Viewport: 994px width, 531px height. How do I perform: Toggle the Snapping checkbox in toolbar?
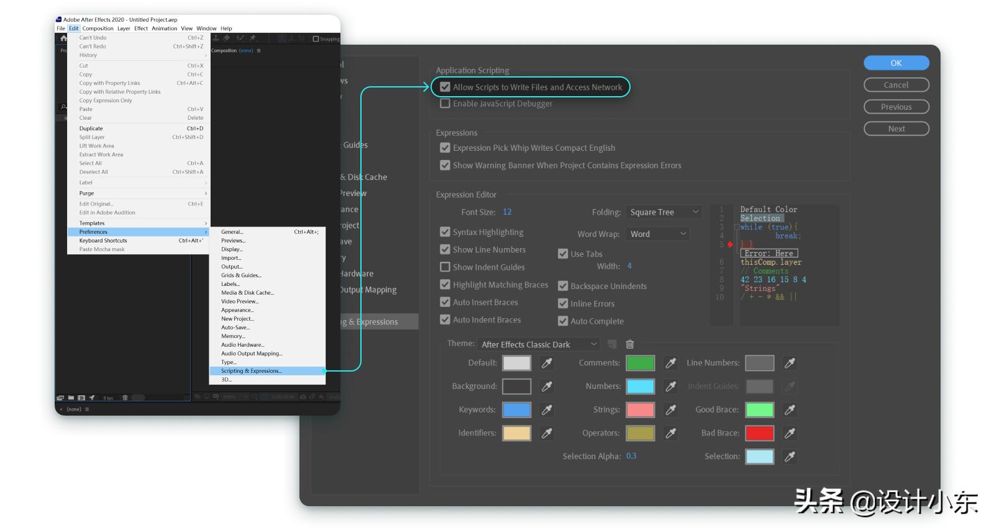click(316, 39)
